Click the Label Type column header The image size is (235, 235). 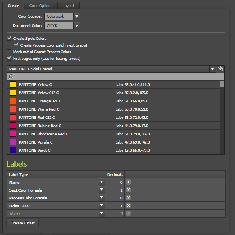click(x=56, y=175)
